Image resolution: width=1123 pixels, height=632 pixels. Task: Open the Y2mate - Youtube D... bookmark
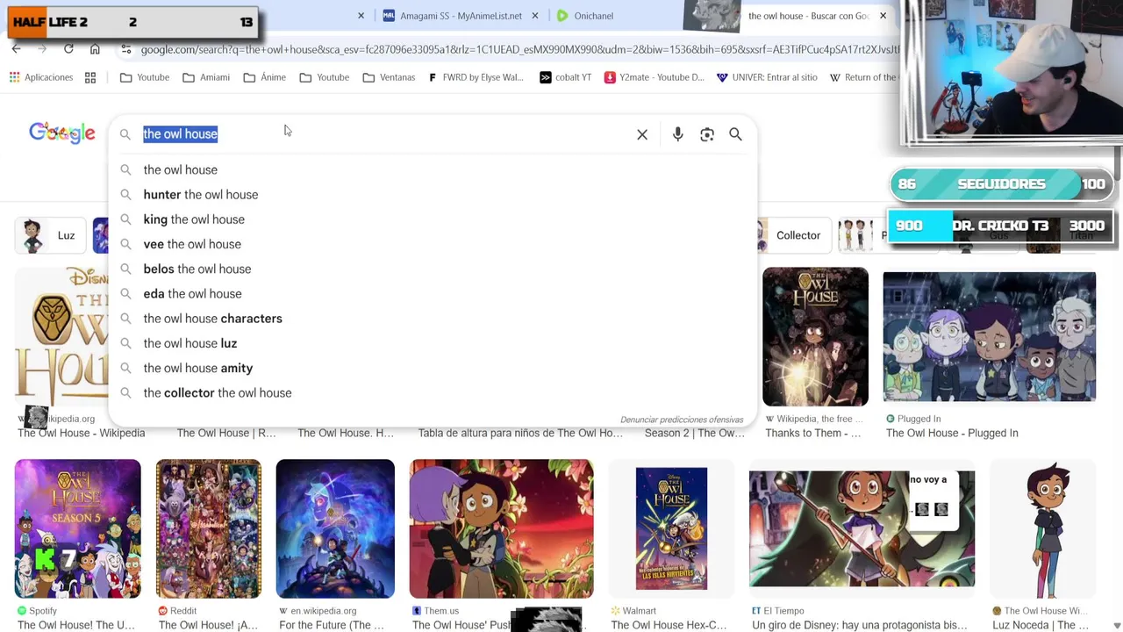coord(654,77)
